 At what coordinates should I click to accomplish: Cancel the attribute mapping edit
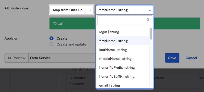(x=191, y=58)
